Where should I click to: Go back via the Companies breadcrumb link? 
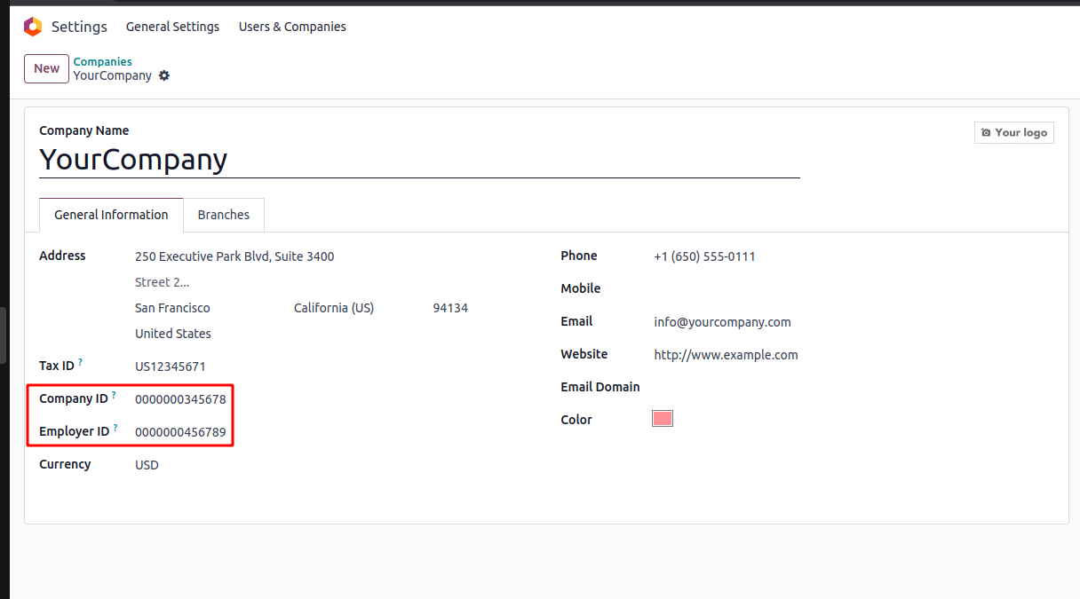(102, 61)
